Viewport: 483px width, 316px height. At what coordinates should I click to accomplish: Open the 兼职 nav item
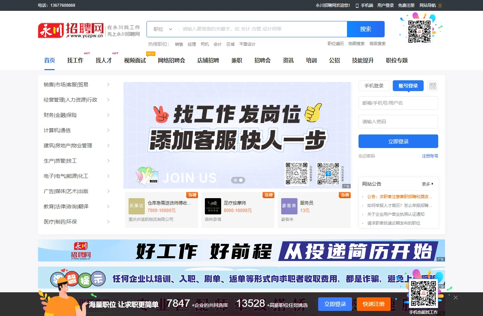[237, 60]
